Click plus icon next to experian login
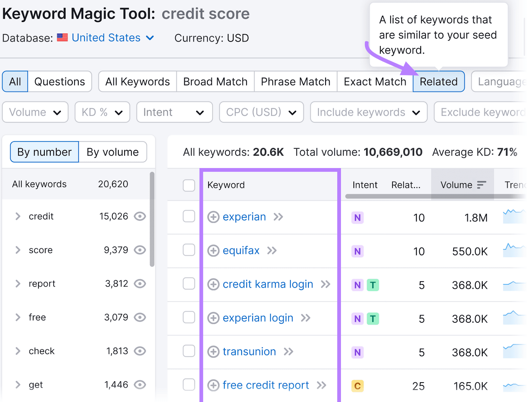The height and width of the screenshot is (402, 527). [x=213, y=318]
